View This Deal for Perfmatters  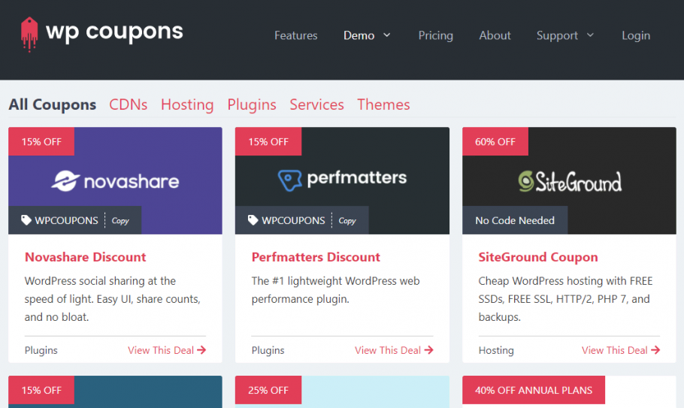coord(394,350)
